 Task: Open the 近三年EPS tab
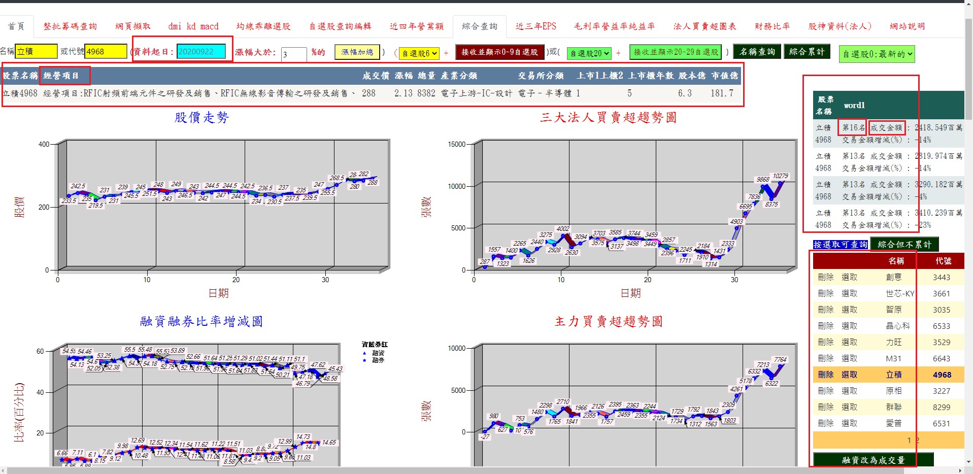pyautogui.click(x=536, y=26)
